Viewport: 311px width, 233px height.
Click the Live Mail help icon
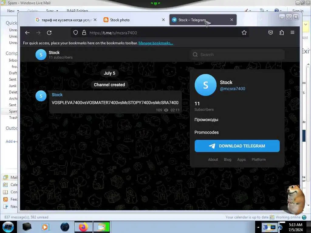pyautogui.click(x=276, y=11)
